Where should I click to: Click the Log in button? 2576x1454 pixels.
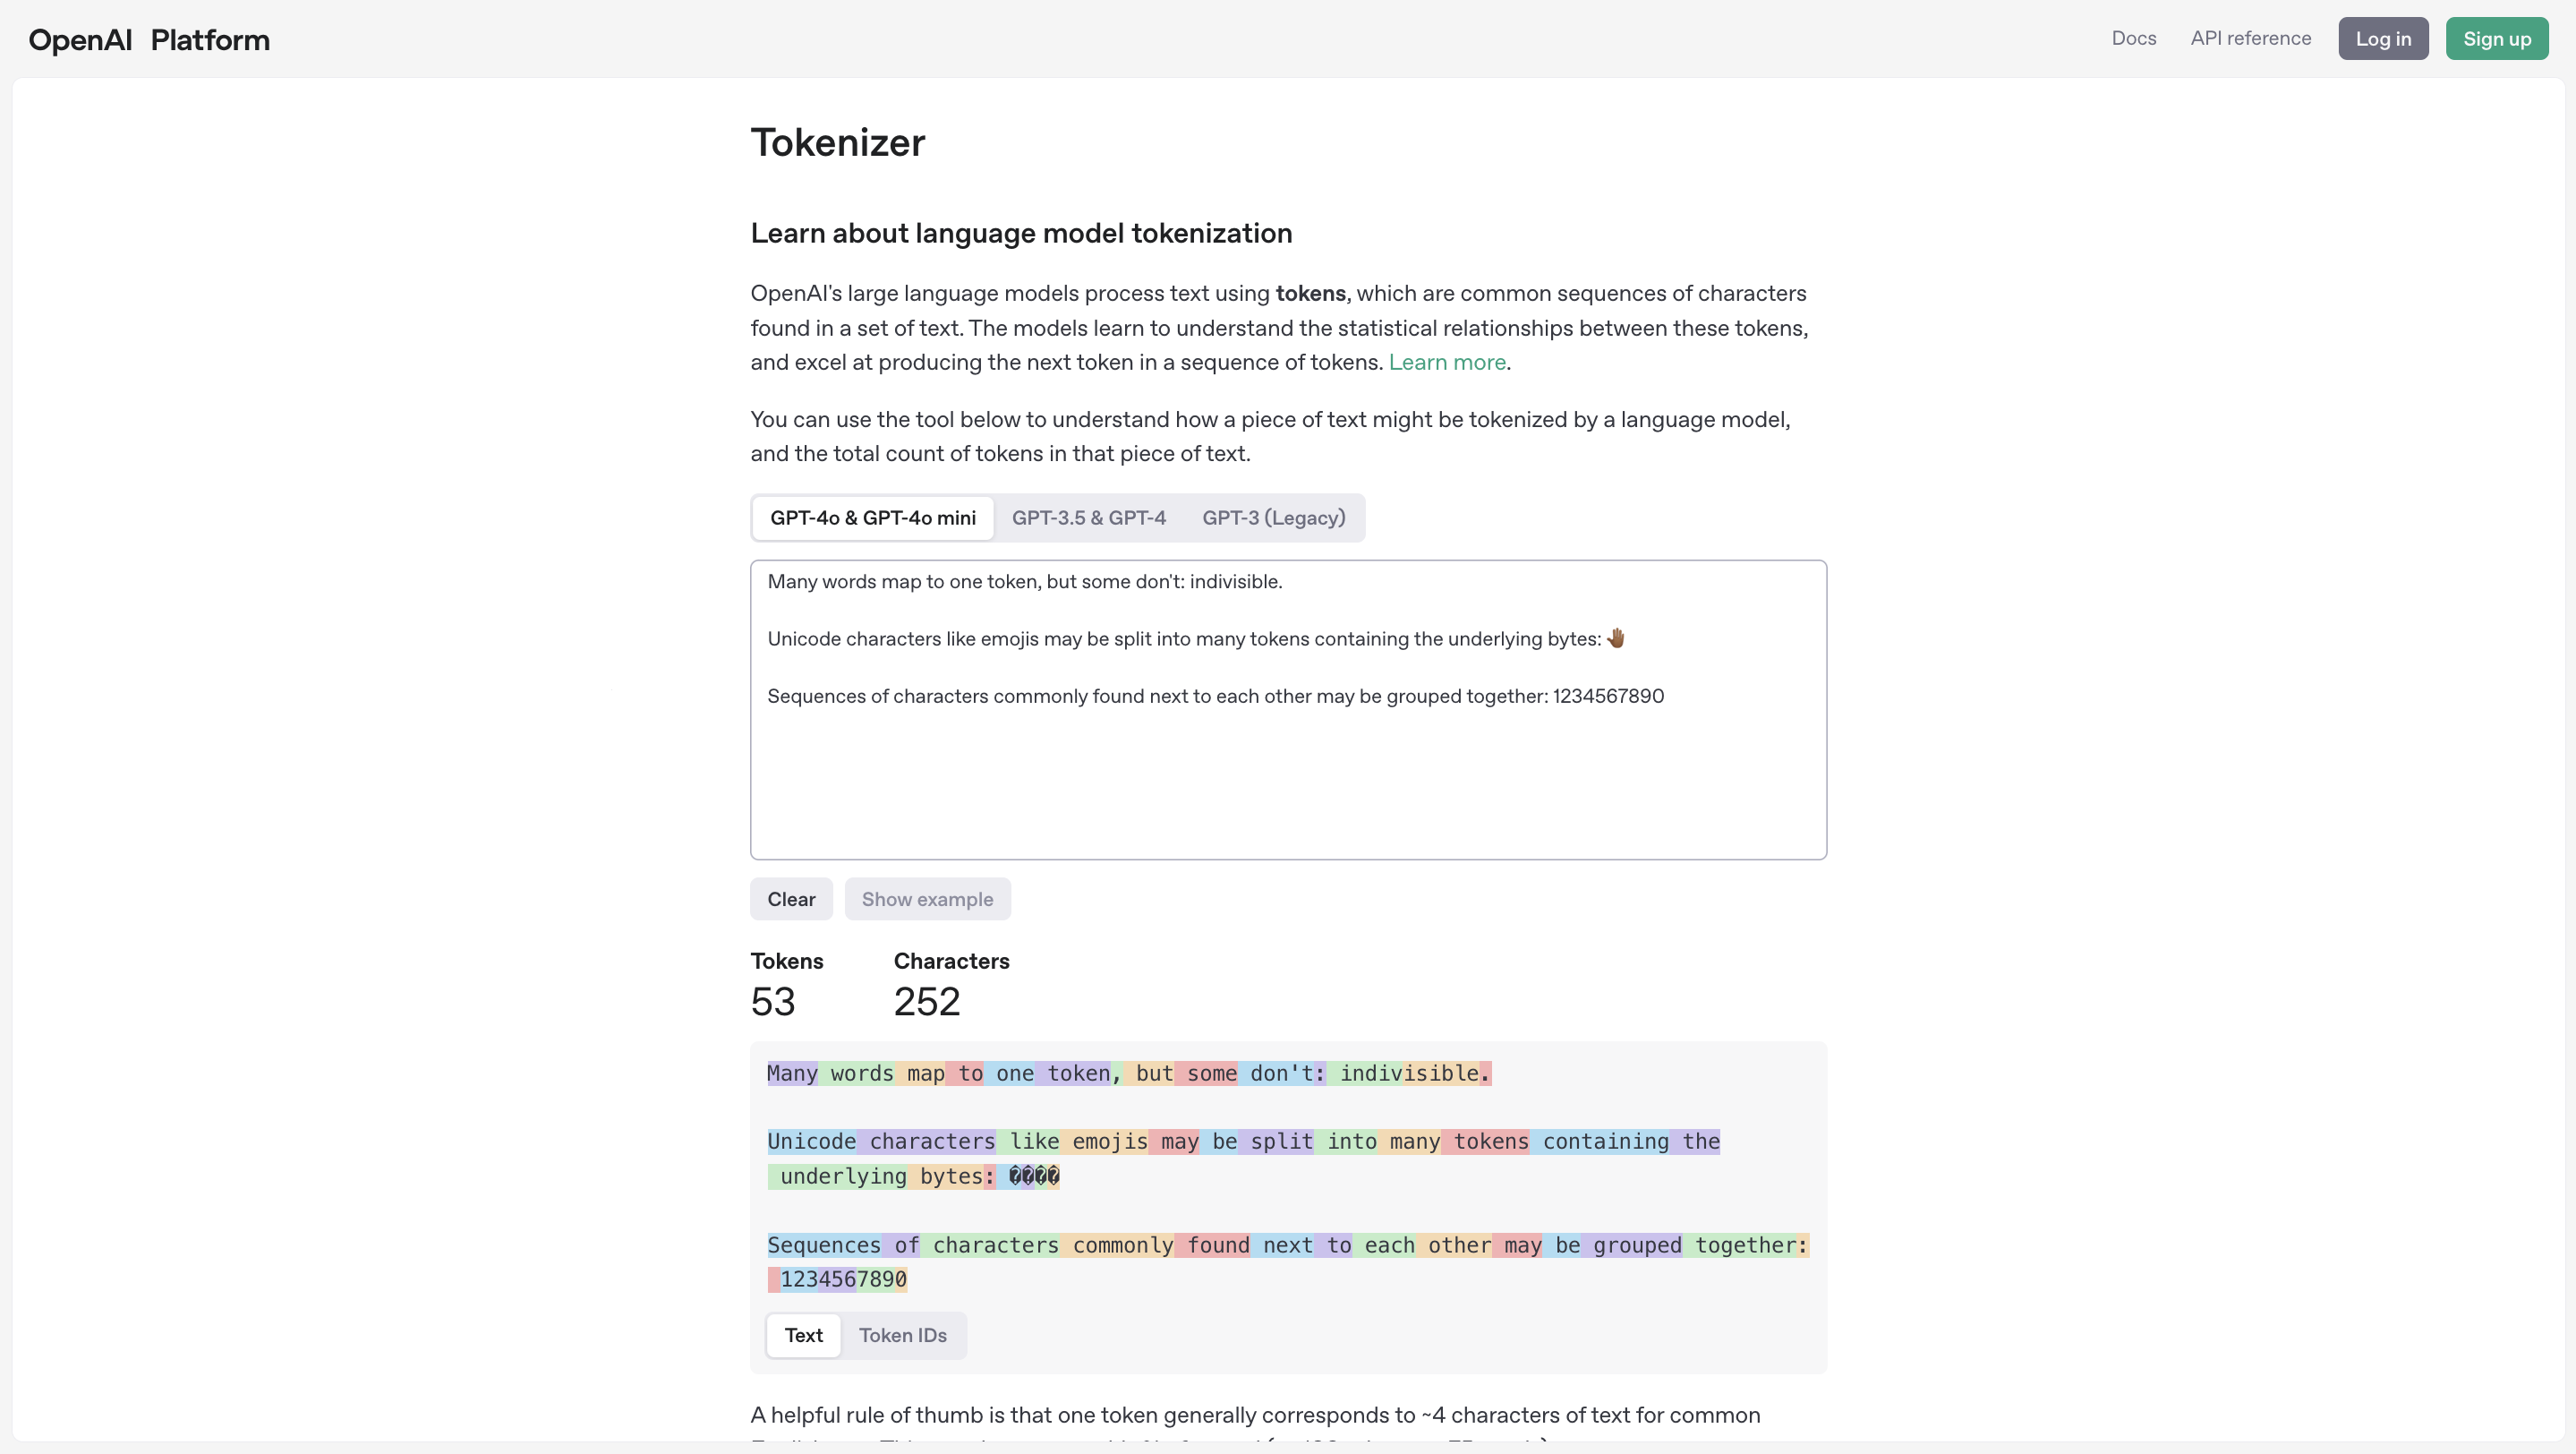(x=2382, y=39)
